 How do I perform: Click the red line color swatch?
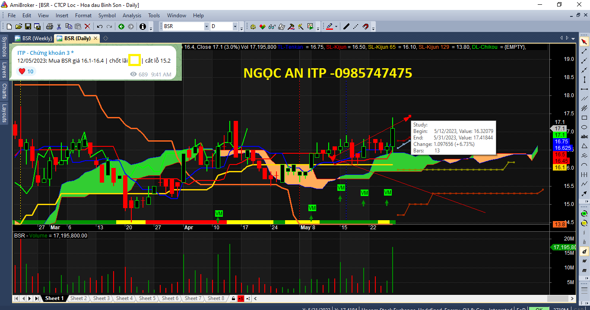pyautogui.click(x=329, y=26)
